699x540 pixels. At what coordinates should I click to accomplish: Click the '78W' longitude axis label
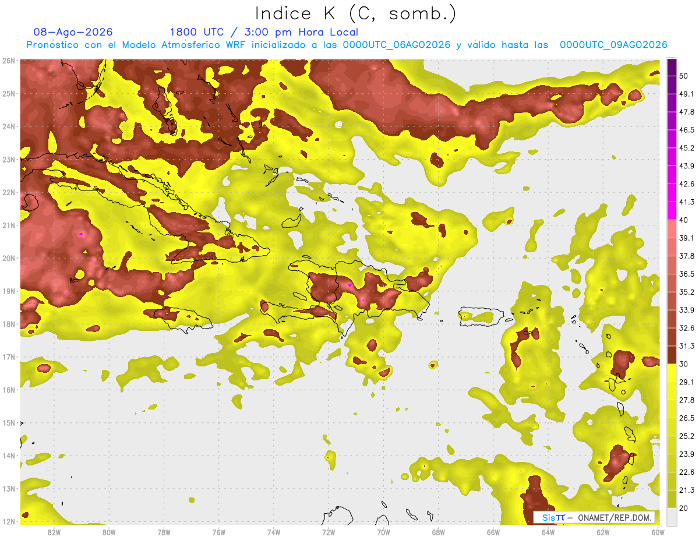point(164,532)
